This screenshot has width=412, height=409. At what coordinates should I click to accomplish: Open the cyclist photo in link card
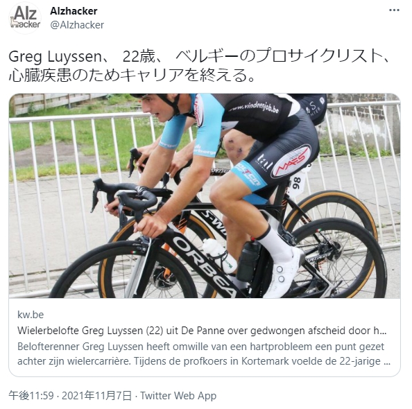point(205,195)
